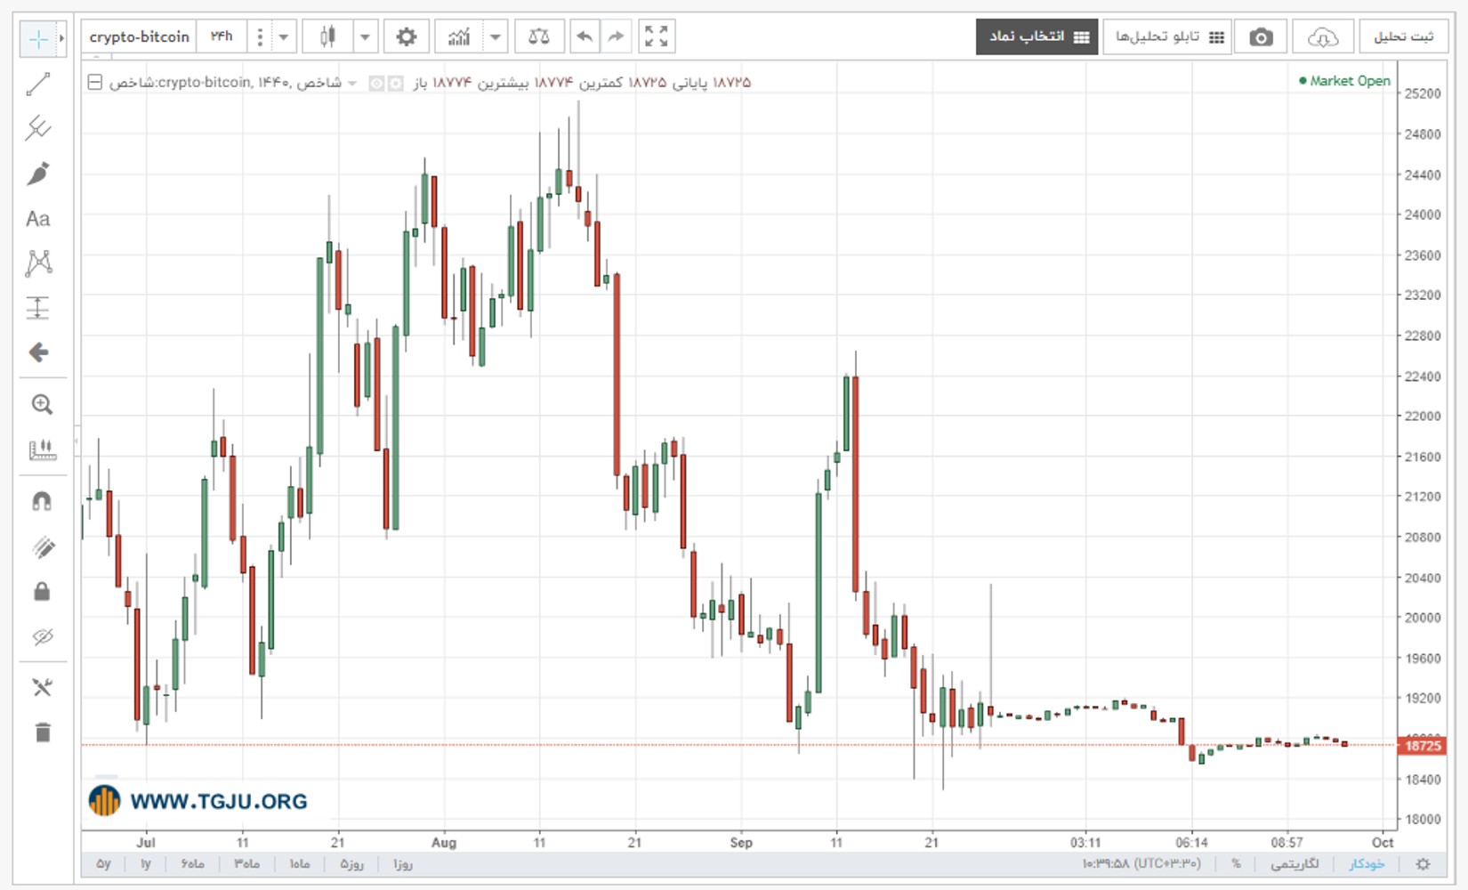Viewport: 1468px width, 890px height.
Task: Click the trash icon to remove drawings
Action: point(42,732)
